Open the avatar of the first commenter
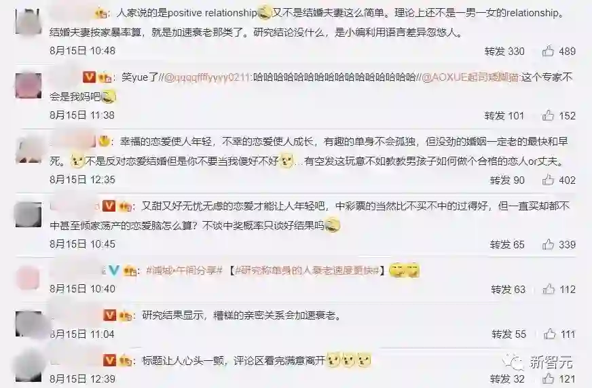Viewport: 592px width, 388px height. click(x=29, y=22)
